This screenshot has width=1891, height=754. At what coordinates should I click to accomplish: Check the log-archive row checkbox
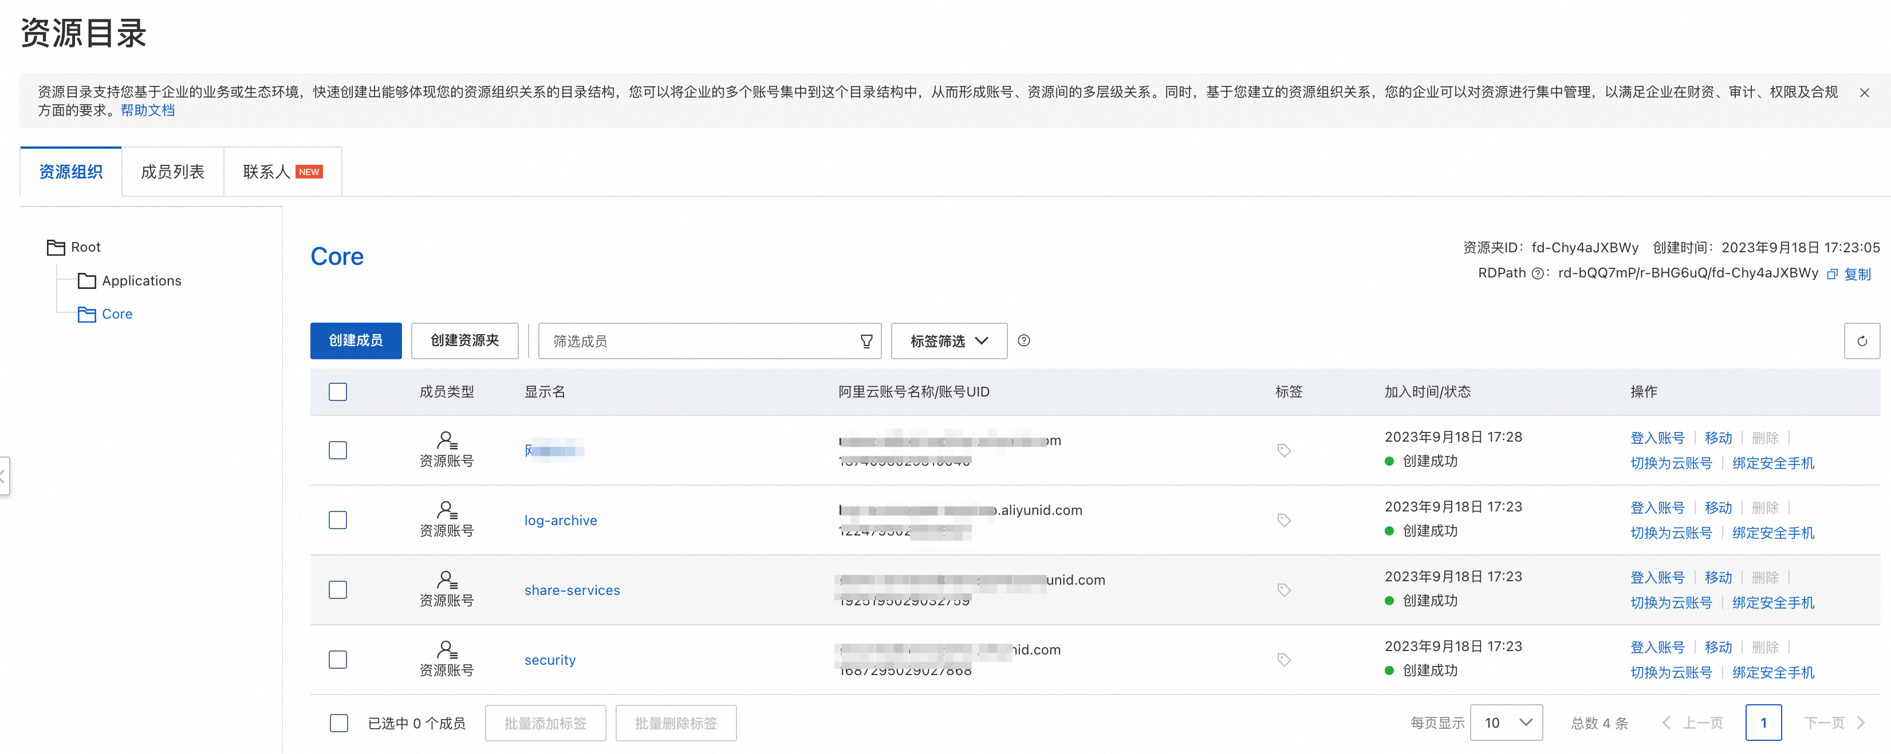click(x=338, y=520)
